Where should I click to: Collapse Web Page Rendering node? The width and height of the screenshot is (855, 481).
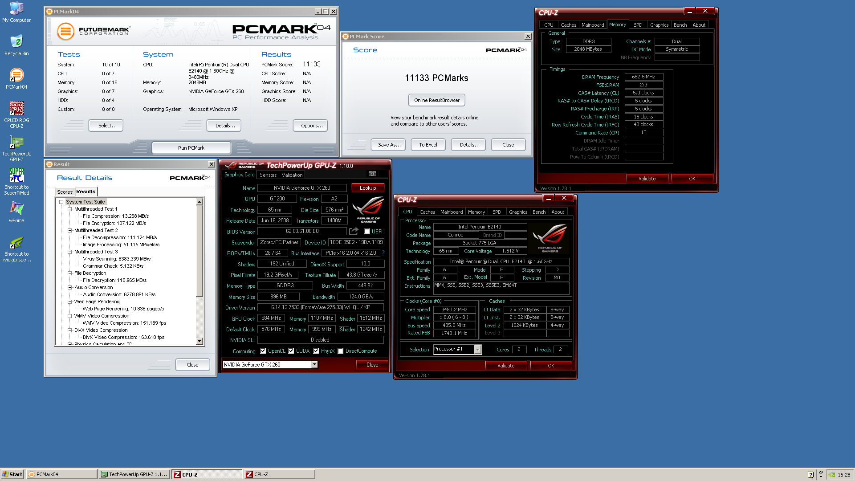click(70, 302)
